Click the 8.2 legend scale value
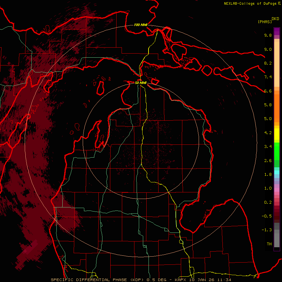The height and width of the screenshot is (282, 282). coord(268,63)
